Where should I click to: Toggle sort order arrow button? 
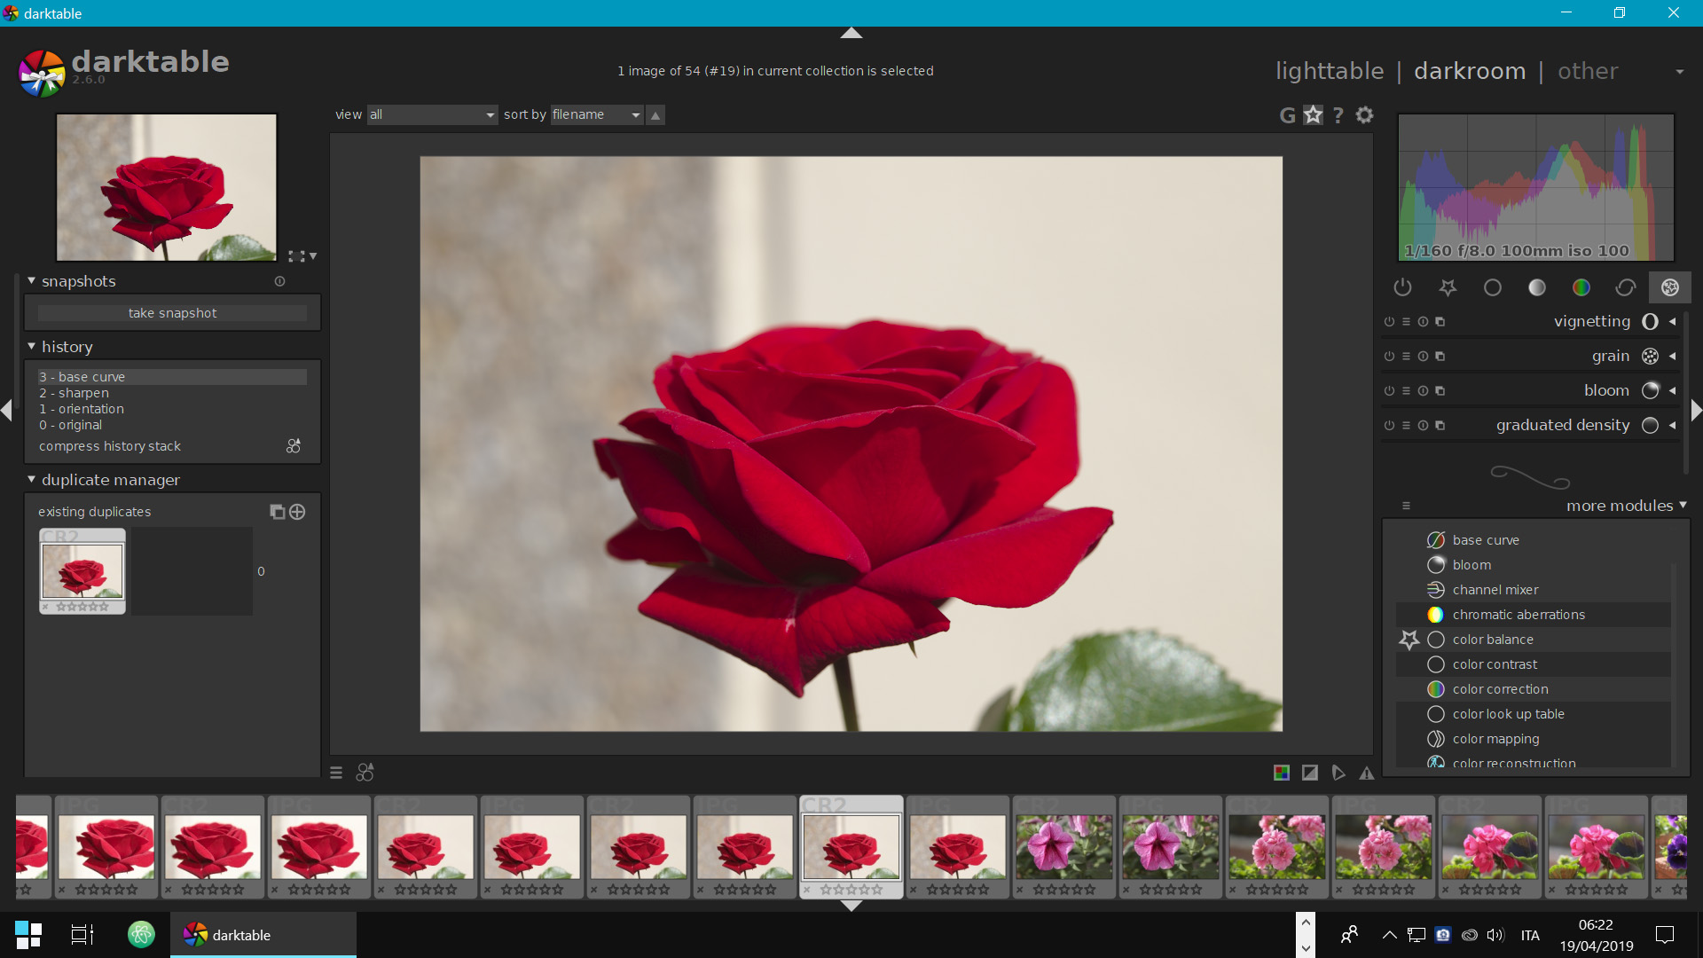655,115
